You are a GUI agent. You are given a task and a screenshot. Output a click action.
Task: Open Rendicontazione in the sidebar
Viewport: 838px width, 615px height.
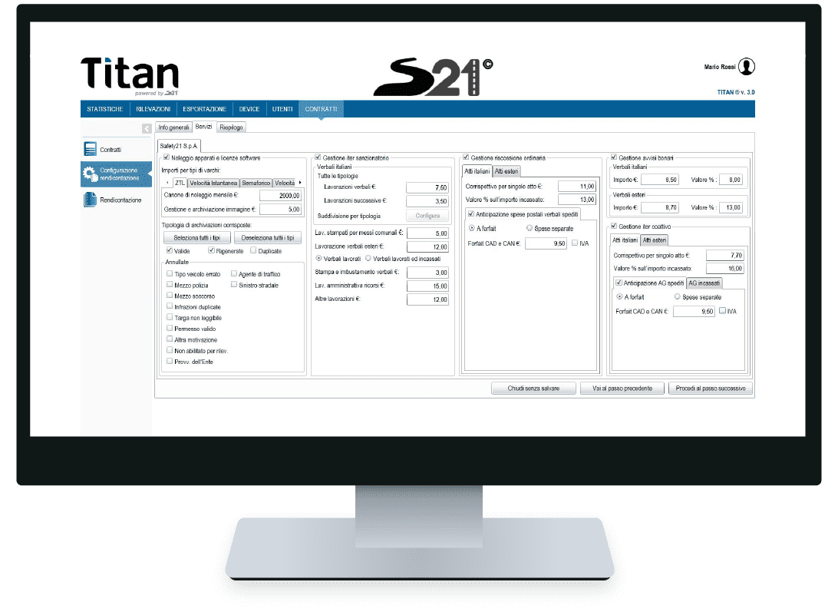point(112,200)
